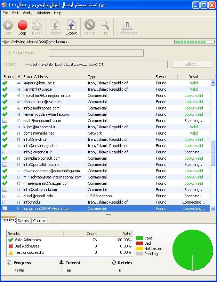217x282 pixels.
Task: Click the status icon for info@sid.ir
Action: point(5,202)
